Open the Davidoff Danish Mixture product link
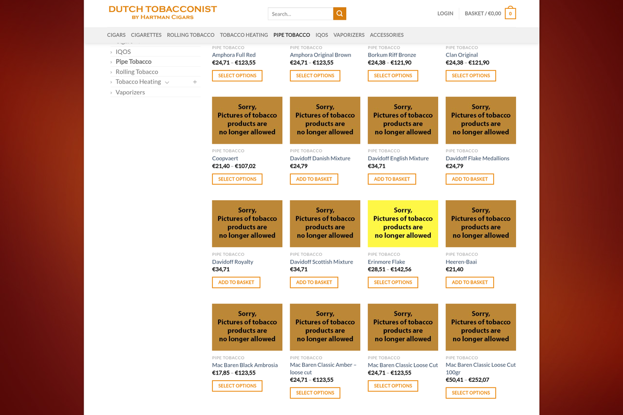623x415 pixels. click(x=320, y=158)
